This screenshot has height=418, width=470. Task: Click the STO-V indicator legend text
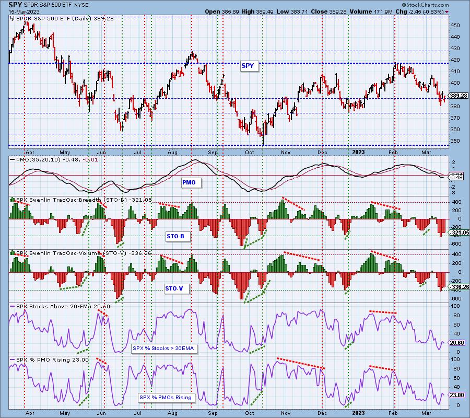click(81, 253)
